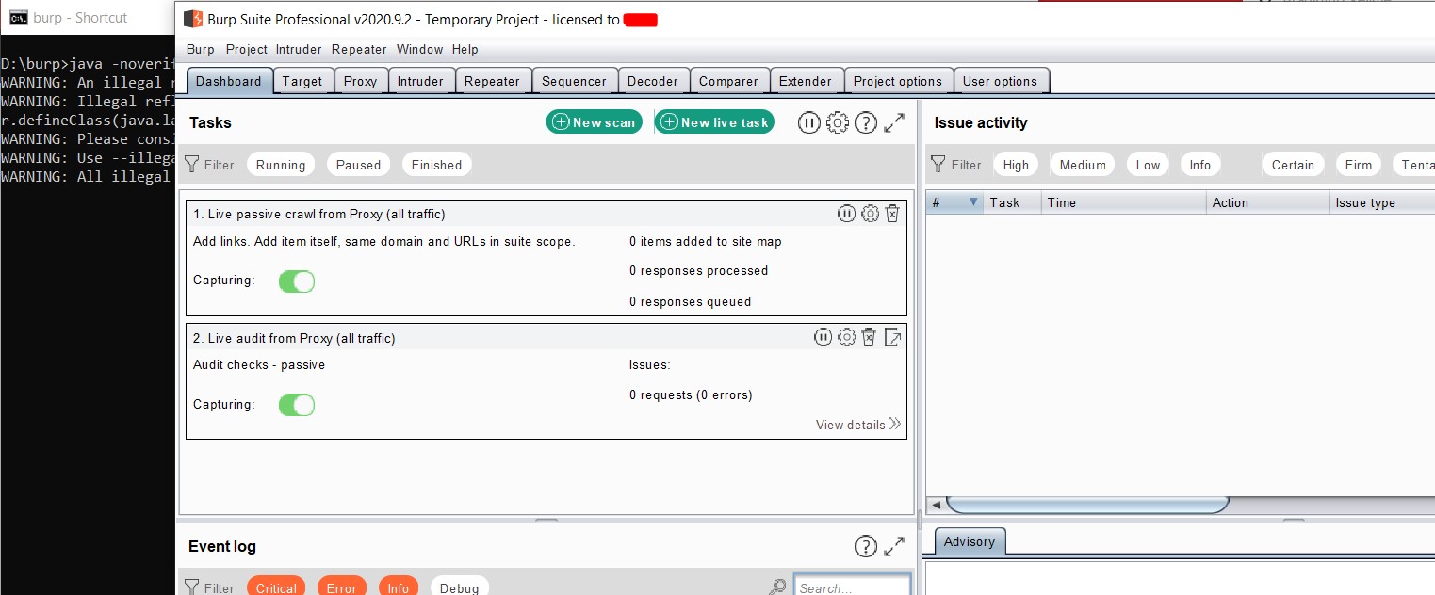Switch to the Proxy tab
Screen dimensions: 1435x595
pyautogui.click(x=360, y=81)
